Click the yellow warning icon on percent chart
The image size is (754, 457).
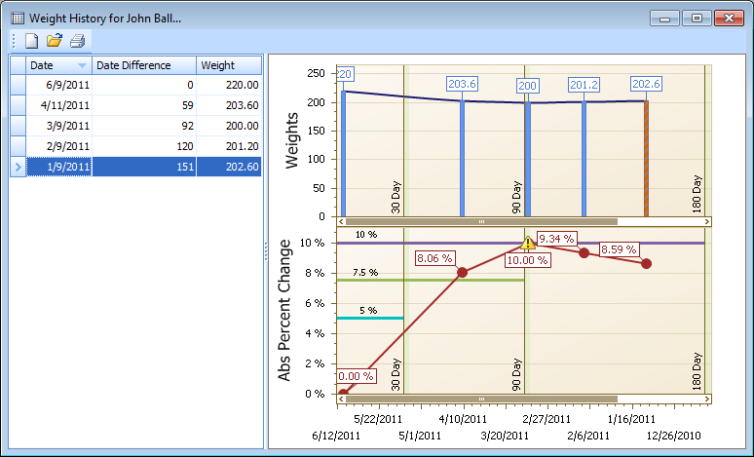528,243
